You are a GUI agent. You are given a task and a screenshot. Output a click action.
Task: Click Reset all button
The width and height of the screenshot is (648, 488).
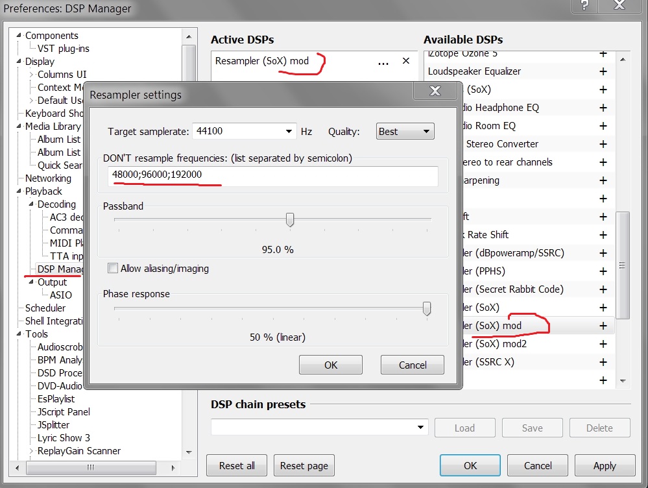(x=237, y=466)
